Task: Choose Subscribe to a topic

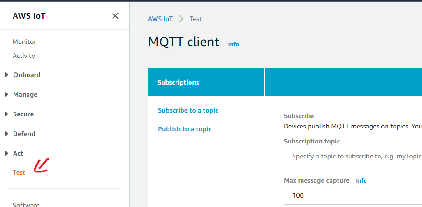Action: (x=188, y=110)
